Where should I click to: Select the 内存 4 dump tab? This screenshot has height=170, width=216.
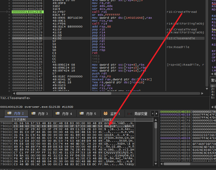click(64, 114)
